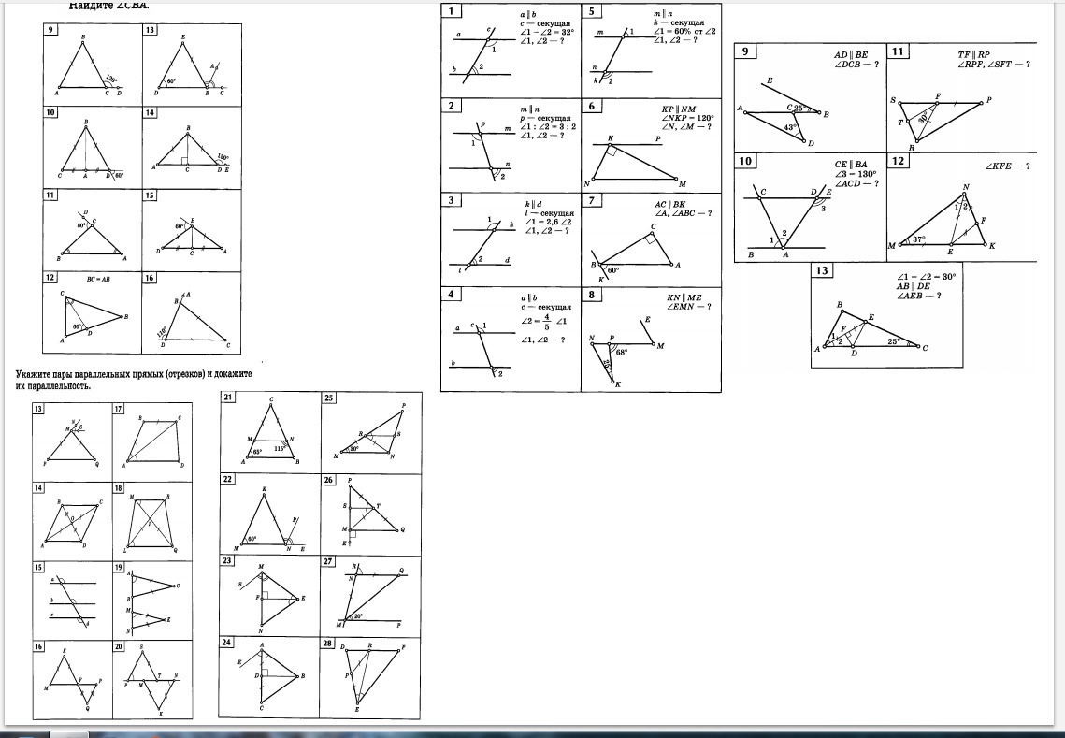The height and width of the screenshot is (738, 1065).
Task: Select the TF ∥ RP problem diagram
Action: [x=961, y=97]
